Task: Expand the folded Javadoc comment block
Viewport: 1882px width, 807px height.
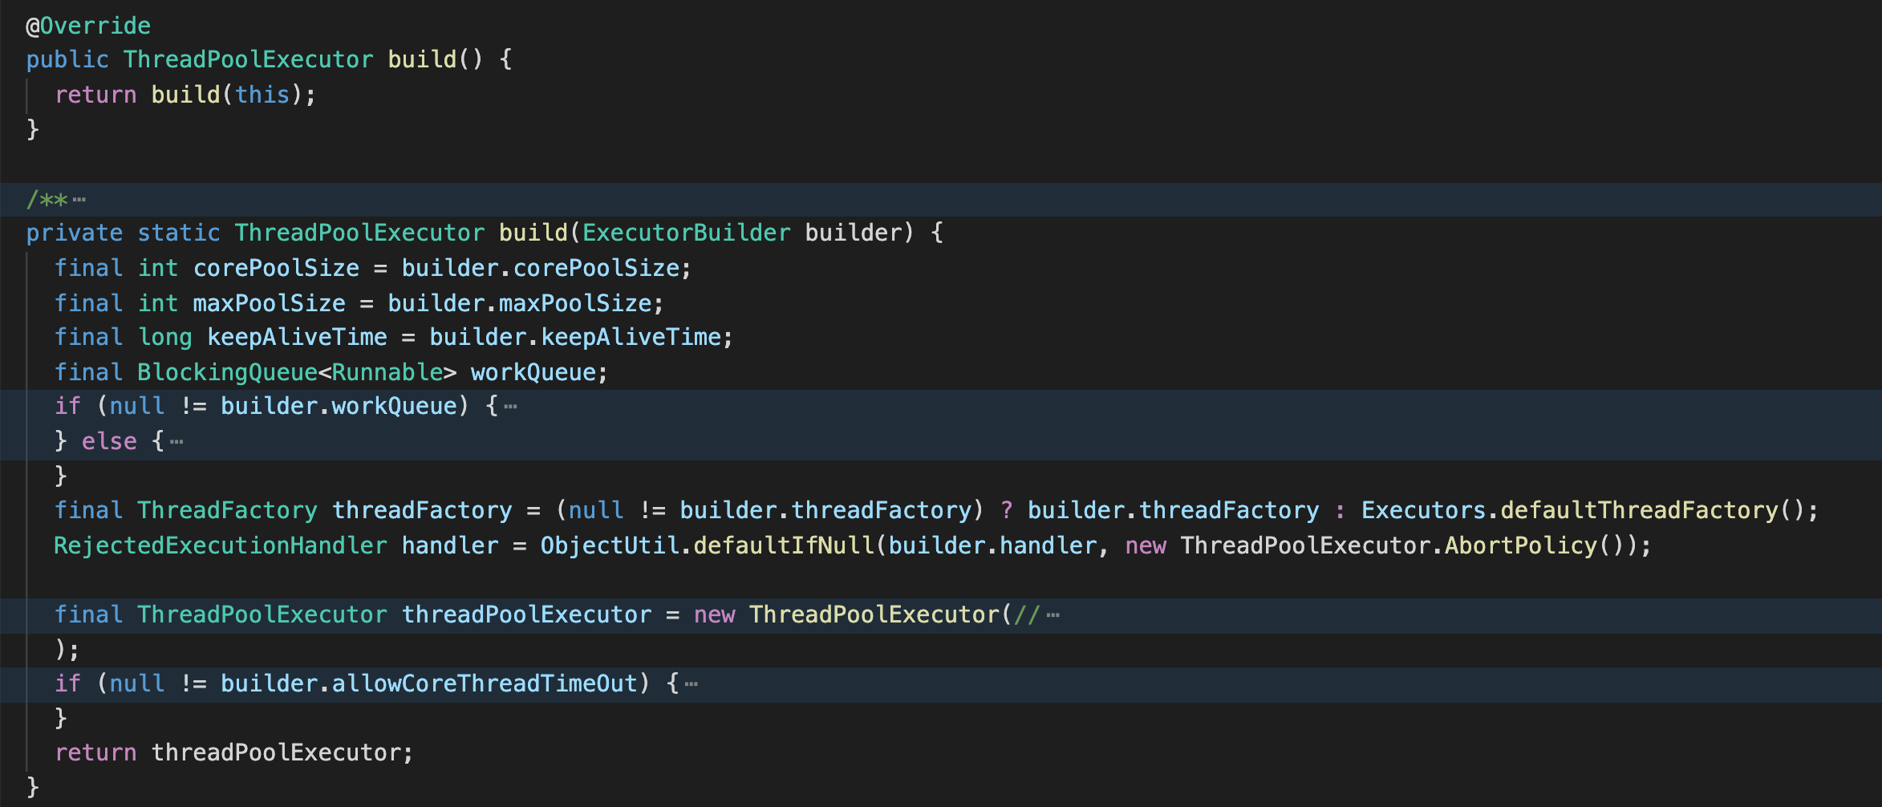Action: click(x=79, y=200)
